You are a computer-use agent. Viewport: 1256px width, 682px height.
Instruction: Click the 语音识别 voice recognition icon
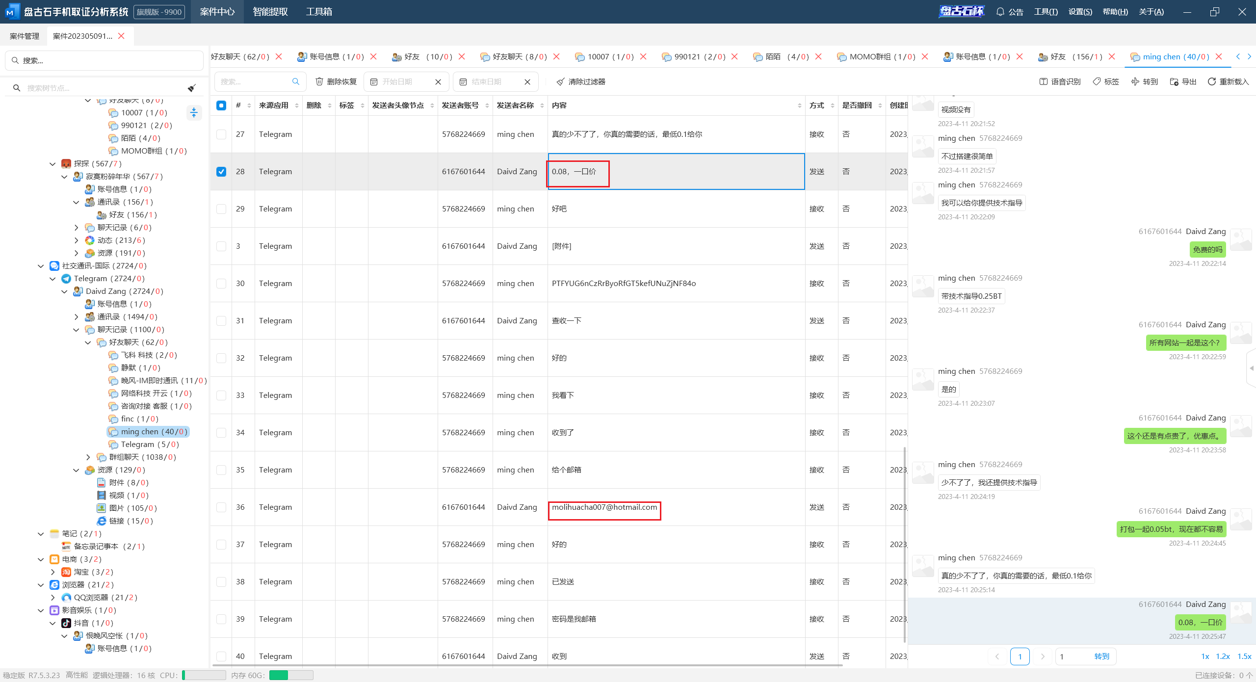(1044, 81)
